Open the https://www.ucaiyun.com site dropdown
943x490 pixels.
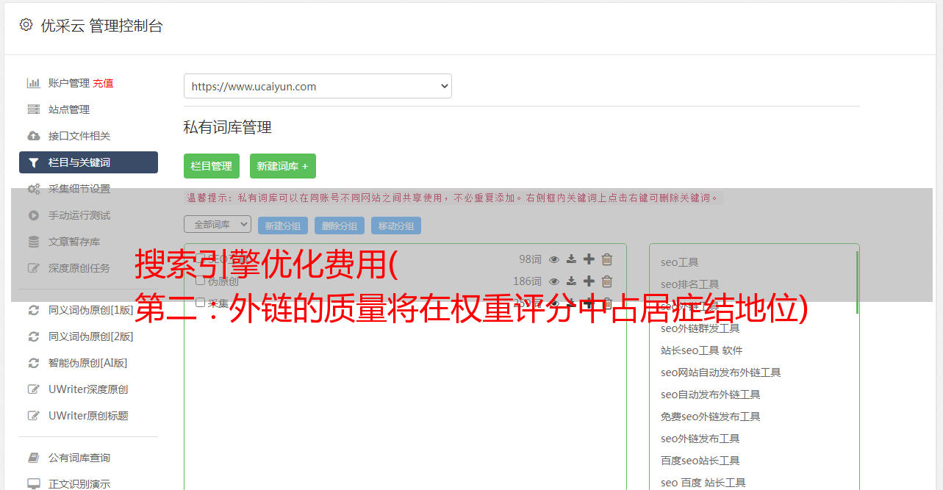318,86
